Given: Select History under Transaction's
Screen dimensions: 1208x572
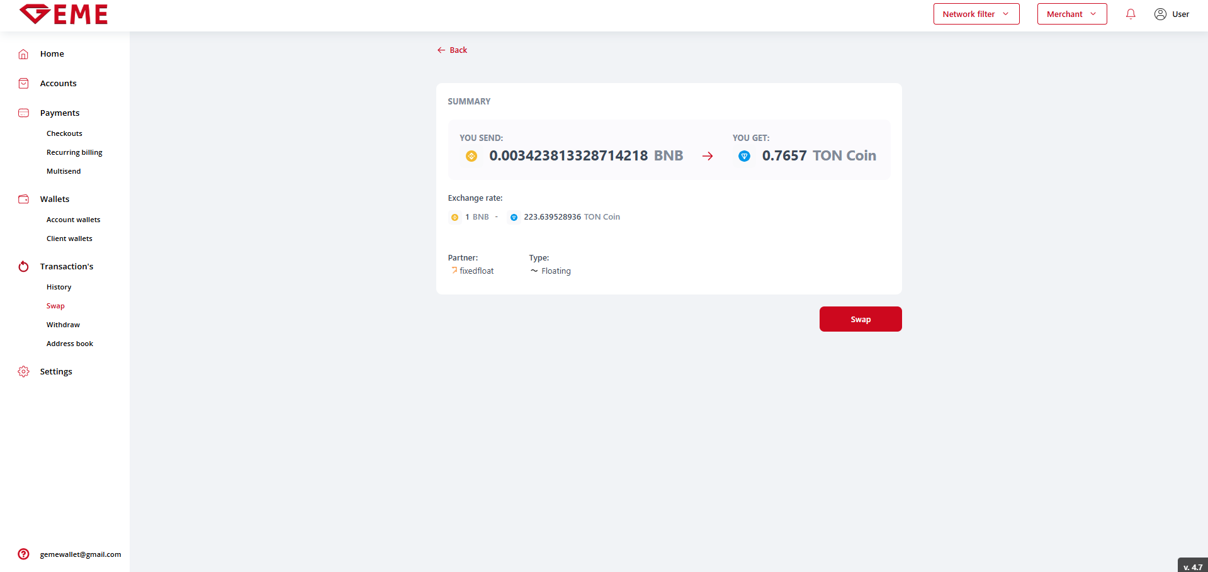Looking at the screenshot, I should coord(59,287).
